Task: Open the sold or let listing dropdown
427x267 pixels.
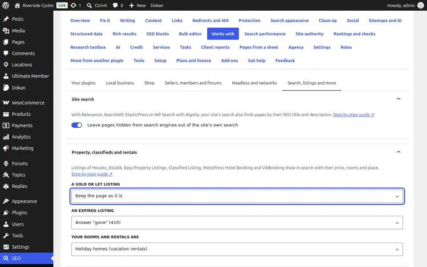Action: pyautogui.click(x=237, y=196)
